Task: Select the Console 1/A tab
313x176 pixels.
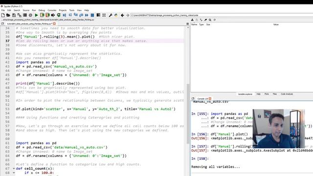Action: coord(202,99)
